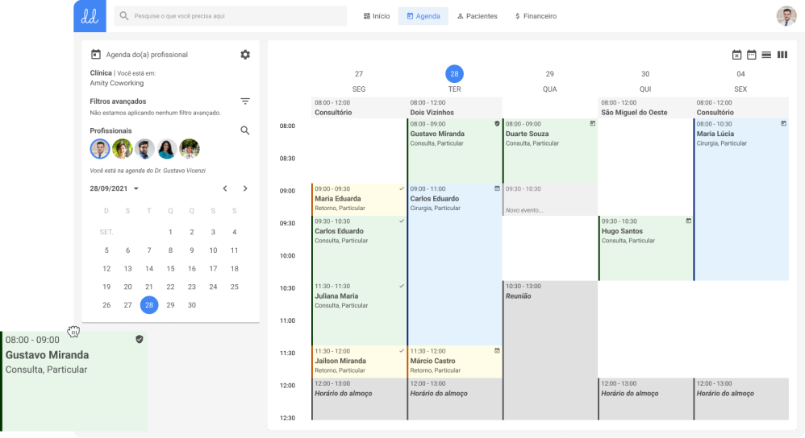Click the checkmark on Juliana Maria appointment
Viewport: 805px width, 438px height.
pos(402,286)
